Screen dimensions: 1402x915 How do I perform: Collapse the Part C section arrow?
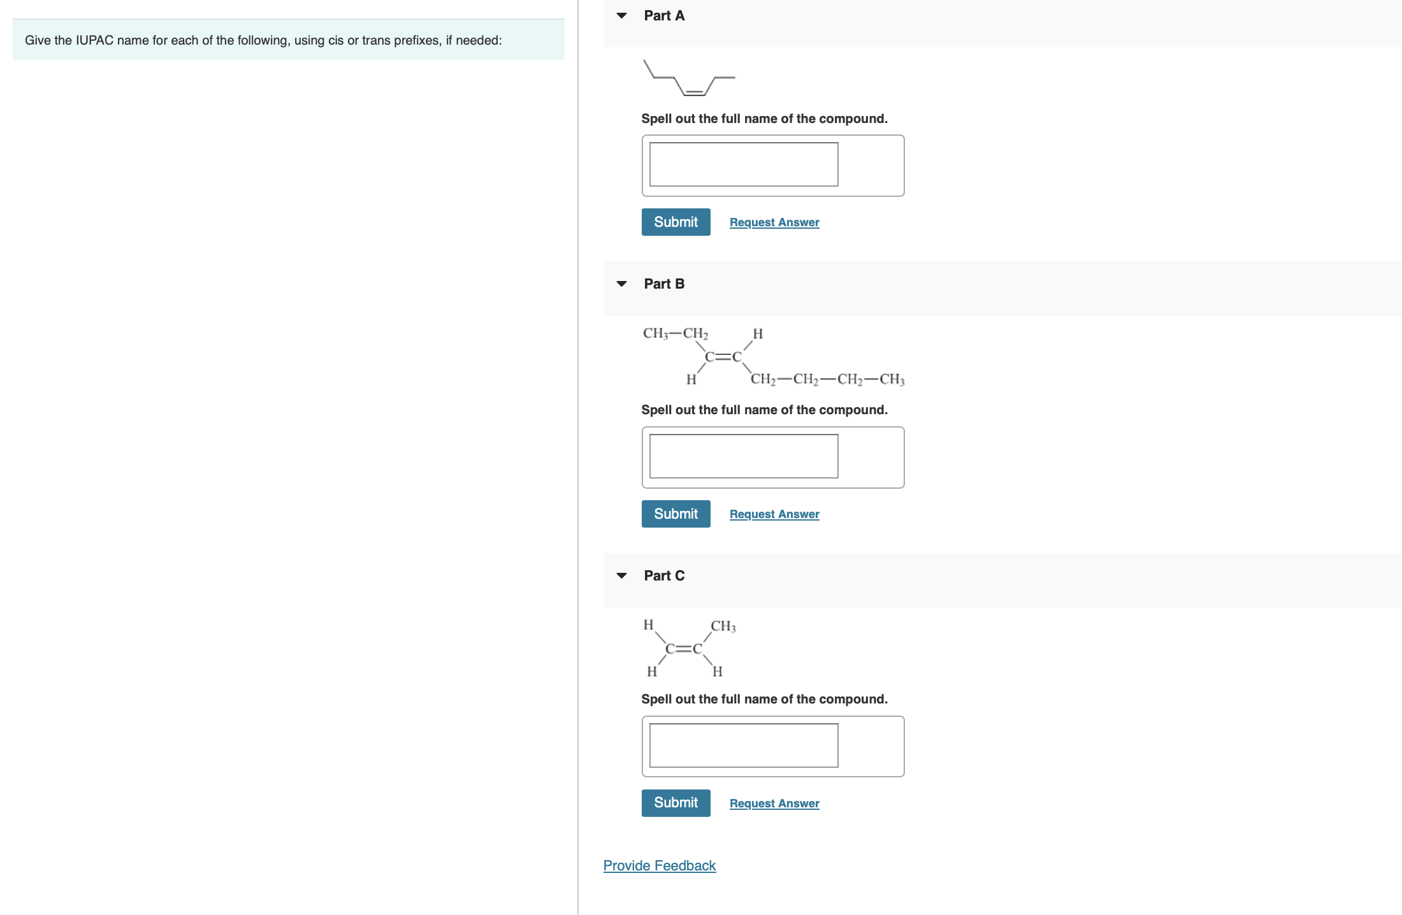coord(621,576)
